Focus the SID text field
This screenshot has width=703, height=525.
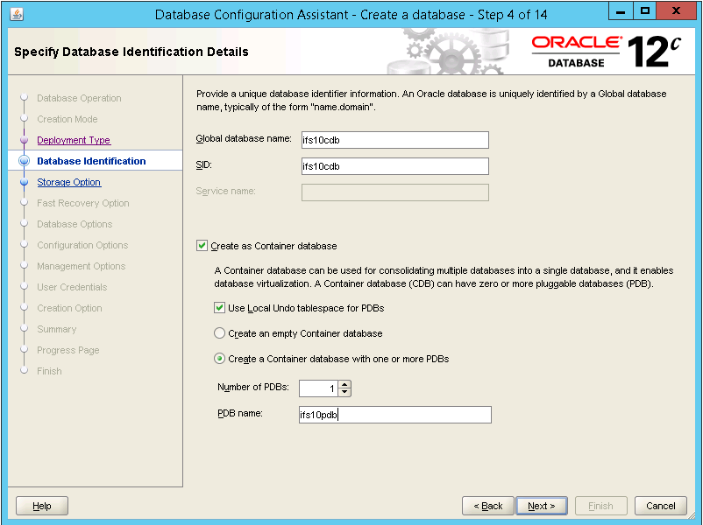394,166
